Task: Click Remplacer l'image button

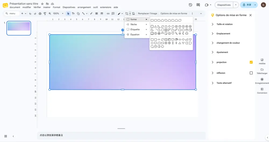Action: coord(147,13)
